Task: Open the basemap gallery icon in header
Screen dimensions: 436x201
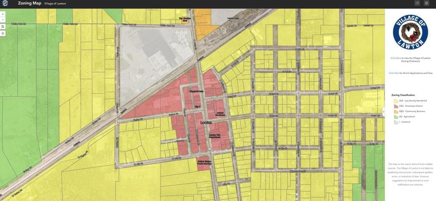Action: tap(426, 3)
